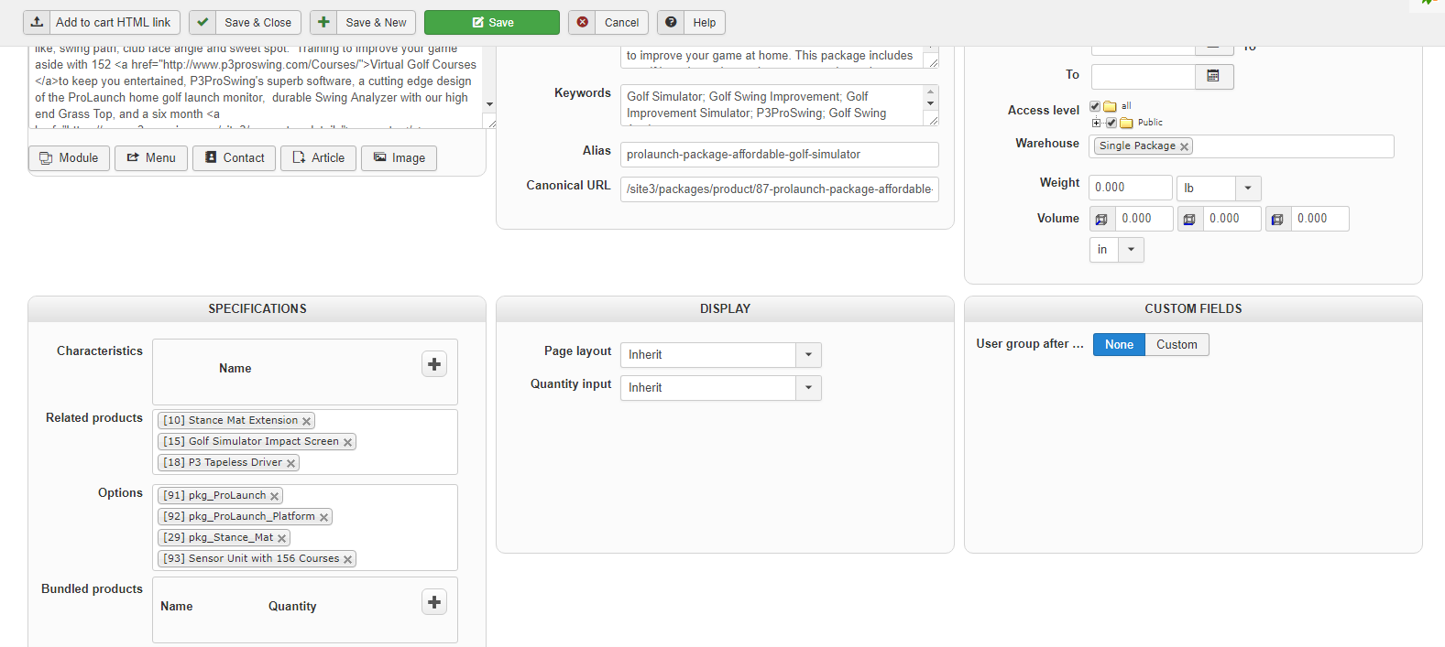Click the Add to cart HTML link button

pos(102,23)
